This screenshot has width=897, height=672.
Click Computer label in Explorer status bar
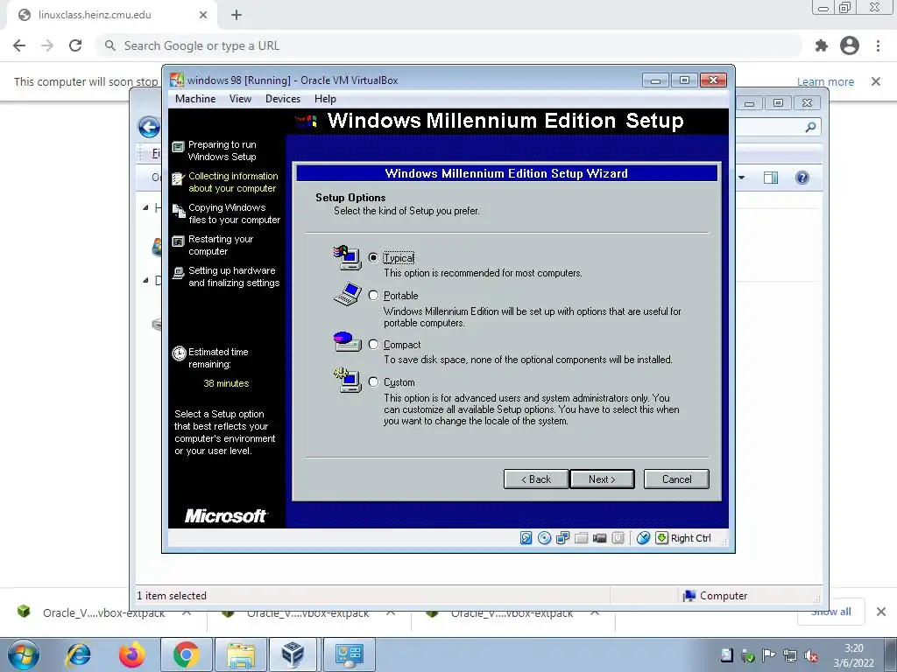[x=723, y=595]
